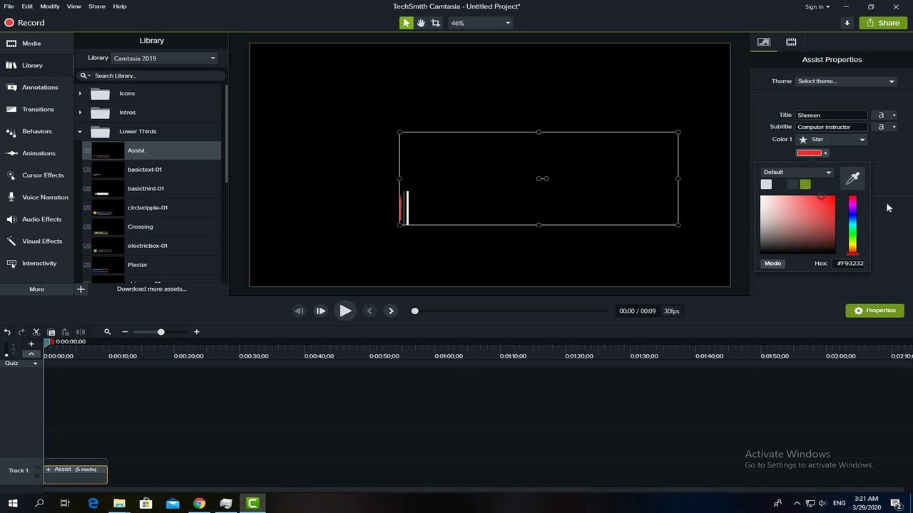Image resolution: width=913 pixels, height=513 pixels.
Task: Open the Modify menu
Action: [x=50, y=6]
